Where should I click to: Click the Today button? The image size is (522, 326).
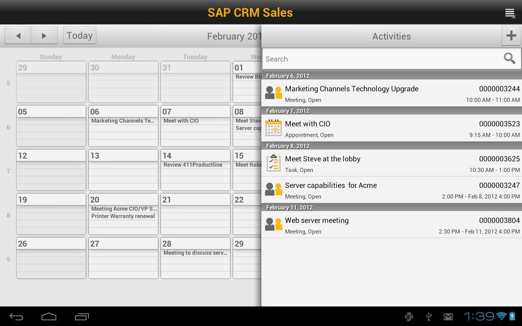click(79, 35)
